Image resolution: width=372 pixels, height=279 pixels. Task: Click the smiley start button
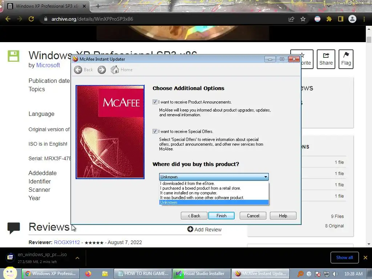pyautogui.click(x=10, y=273)
